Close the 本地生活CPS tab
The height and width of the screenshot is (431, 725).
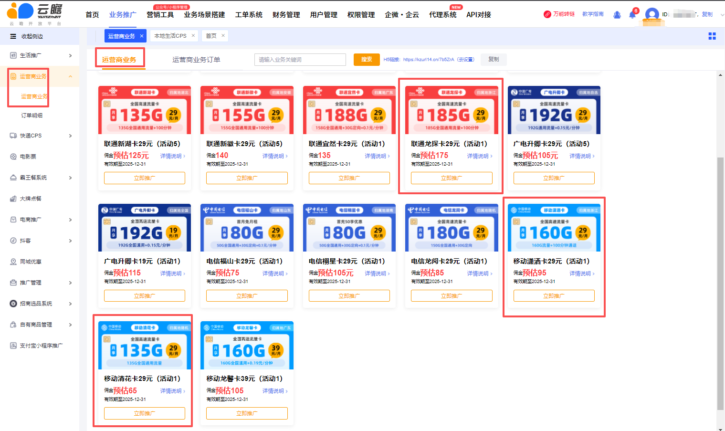193,36
